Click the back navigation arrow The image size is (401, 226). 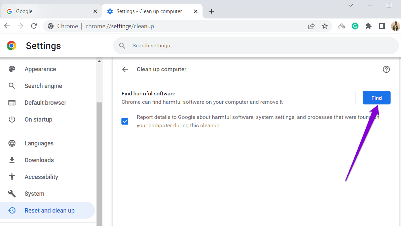pyautogui.click(x=7, y=26)
